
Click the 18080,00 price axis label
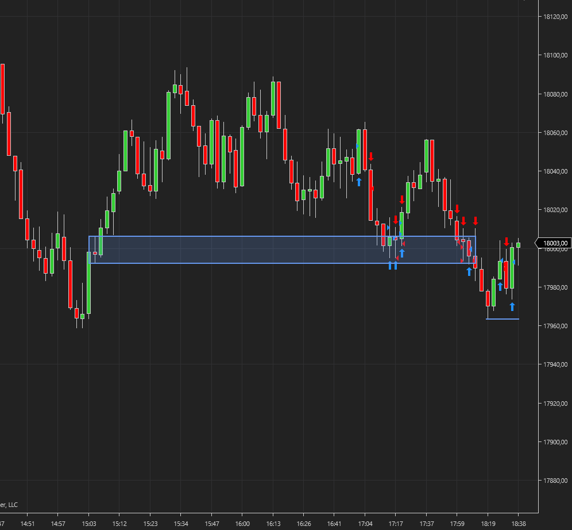coord(555,94)
